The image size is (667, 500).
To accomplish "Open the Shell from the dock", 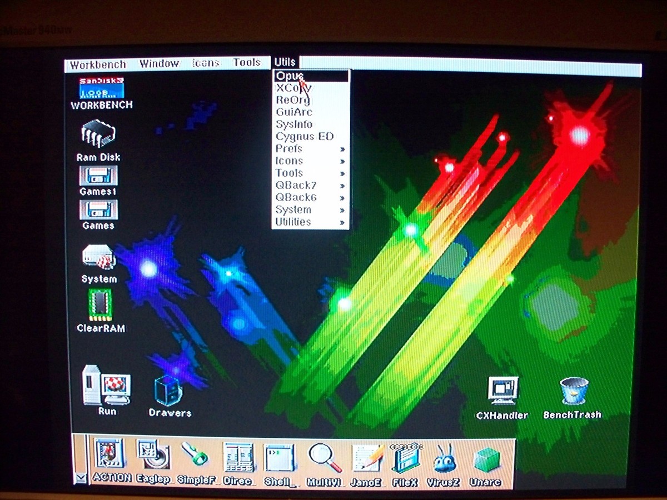I will pyautogui.click(x=281, y=458).
